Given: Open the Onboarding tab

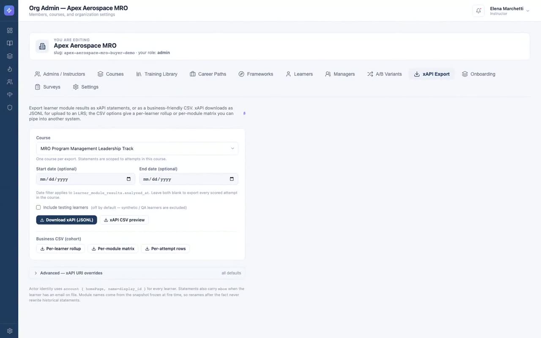Looking at the screenshot, I should tap(478, 74).
